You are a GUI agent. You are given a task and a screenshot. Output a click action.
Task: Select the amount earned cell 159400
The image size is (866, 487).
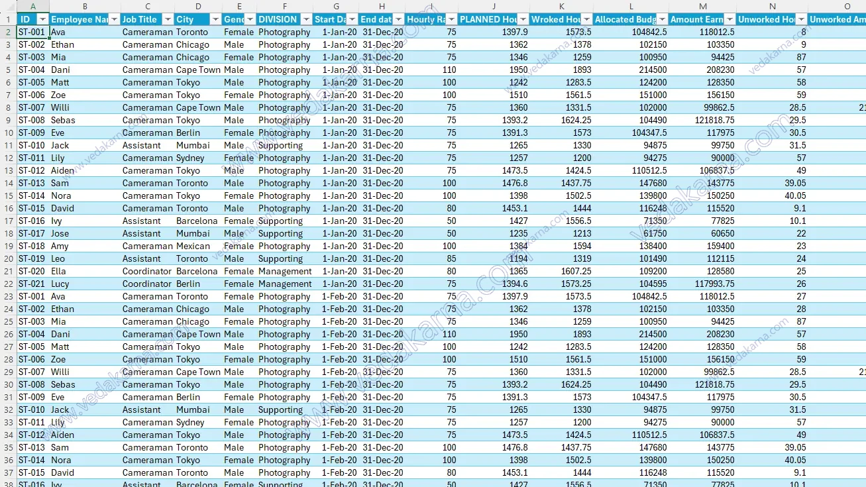coord(703,246)
